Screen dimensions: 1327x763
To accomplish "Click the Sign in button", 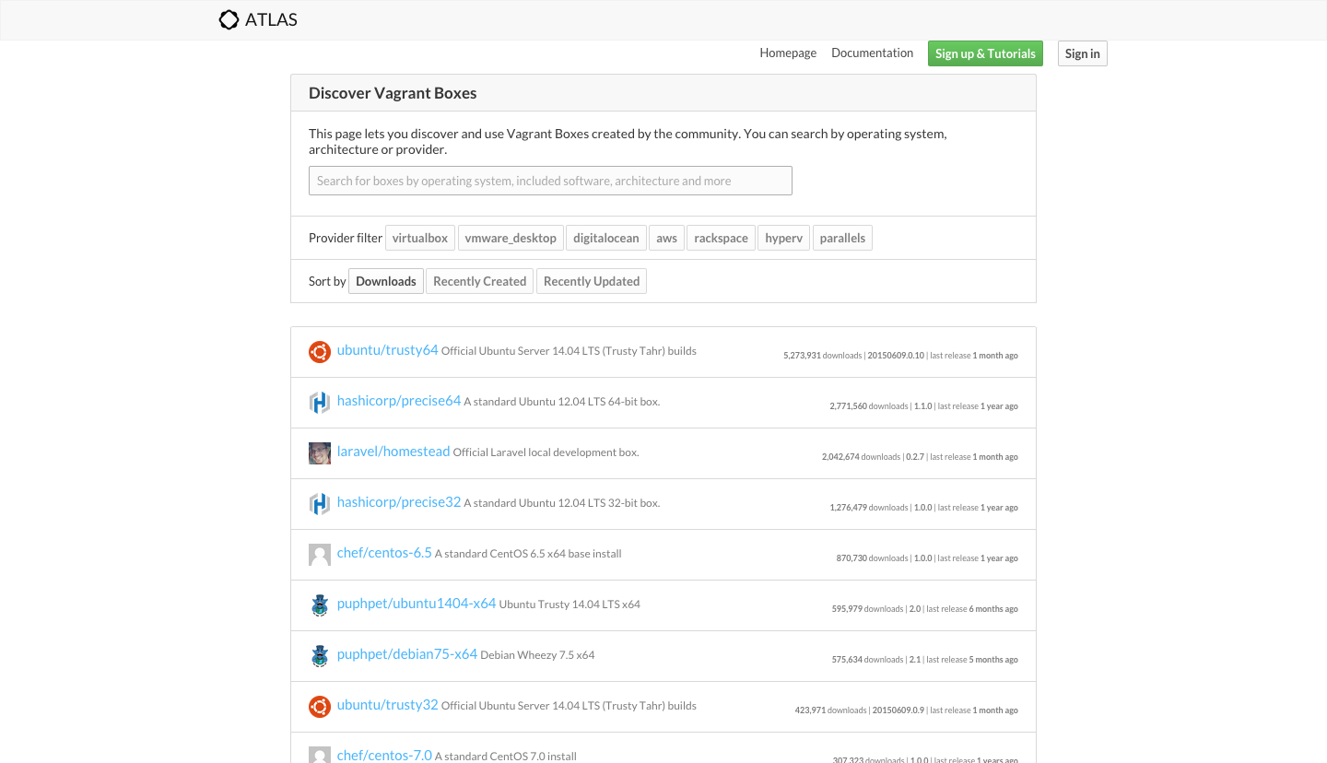I will click(1083, 53).
